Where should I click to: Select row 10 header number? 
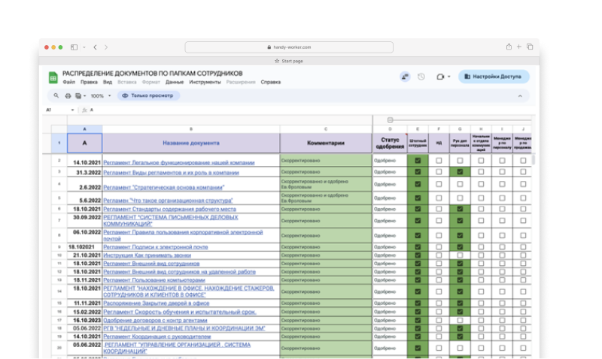click(59, 255)
